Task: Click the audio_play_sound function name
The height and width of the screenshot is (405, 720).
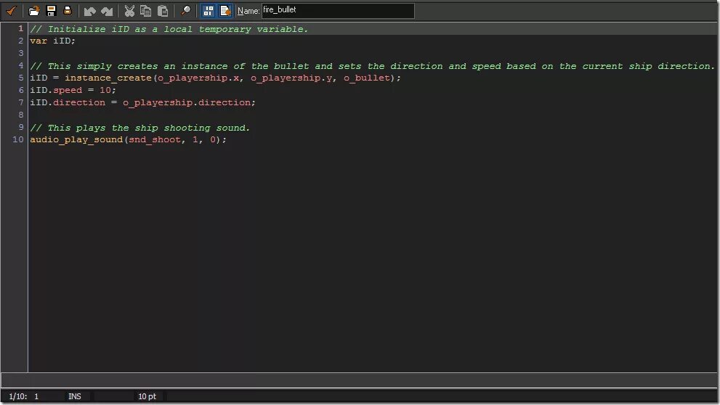Action: pyautogui.click(x=76, y=139)
